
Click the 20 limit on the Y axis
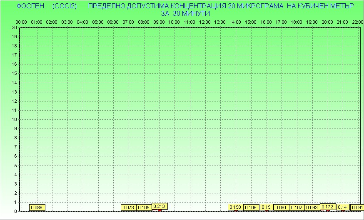15,27
